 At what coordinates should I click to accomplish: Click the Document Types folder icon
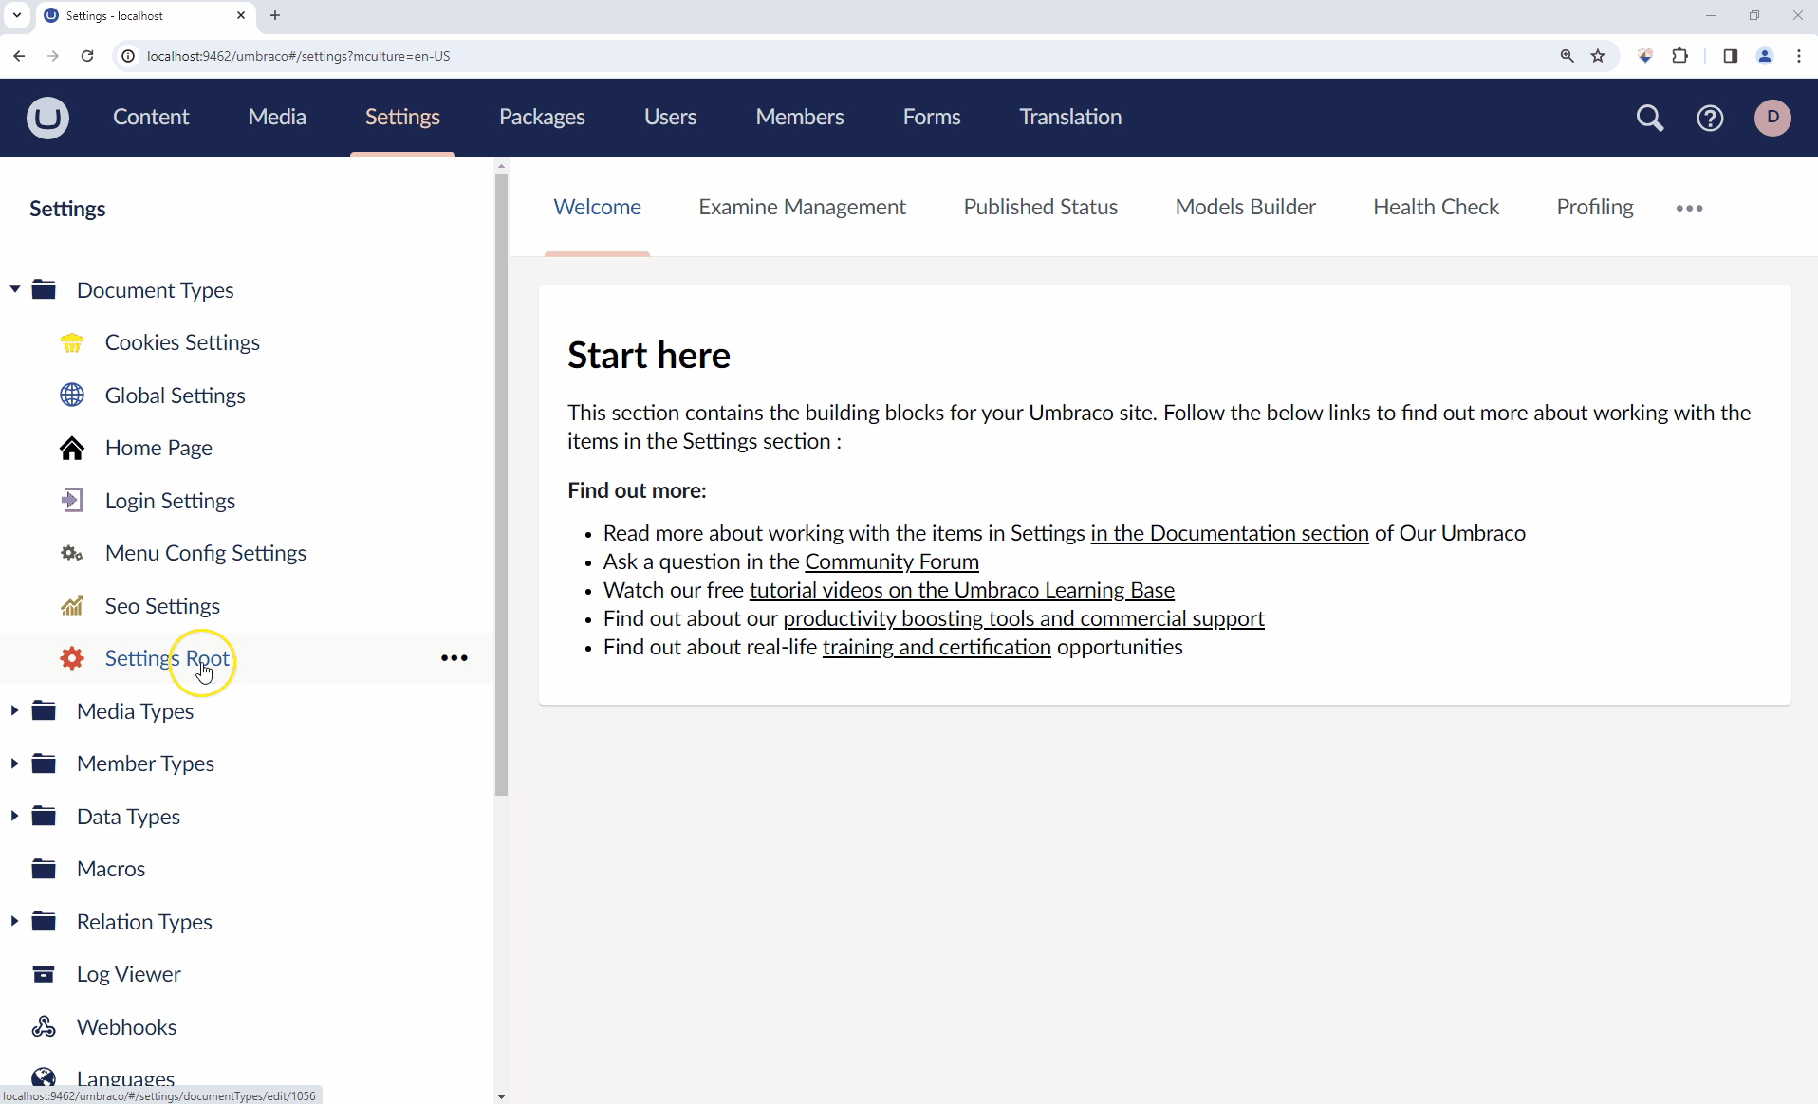pos(44,289)
